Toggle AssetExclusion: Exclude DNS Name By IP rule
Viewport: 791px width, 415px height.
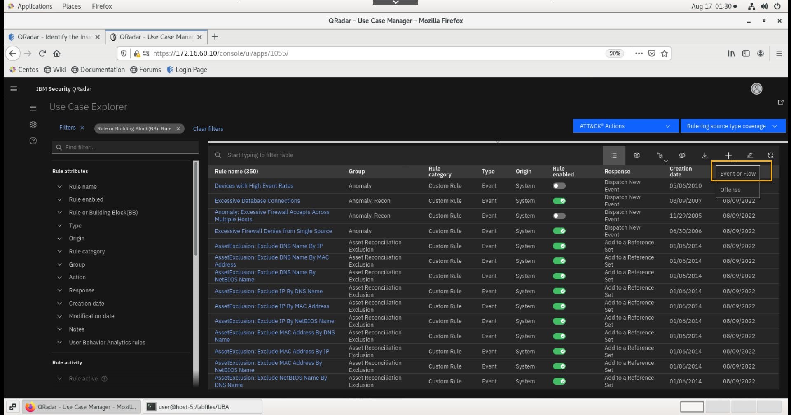(559, 246)
